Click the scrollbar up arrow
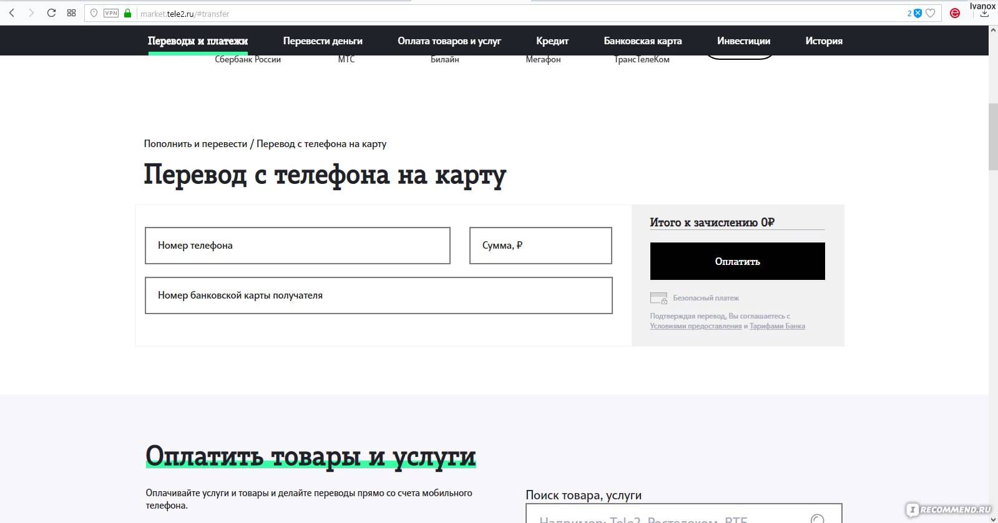The height and width of the screenshot is (523, 998). 993,31
